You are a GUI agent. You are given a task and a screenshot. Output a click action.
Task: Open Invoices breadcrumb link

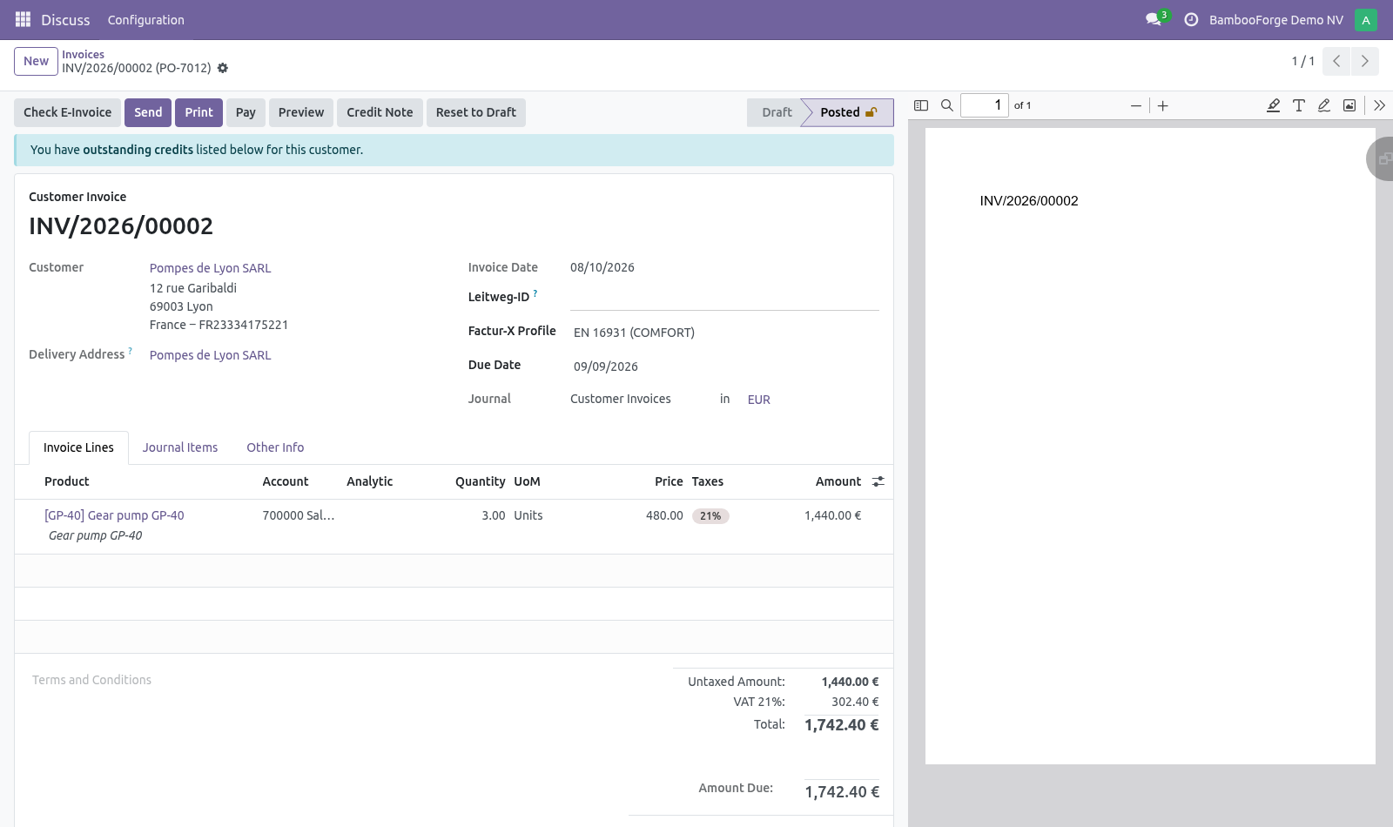83,54
